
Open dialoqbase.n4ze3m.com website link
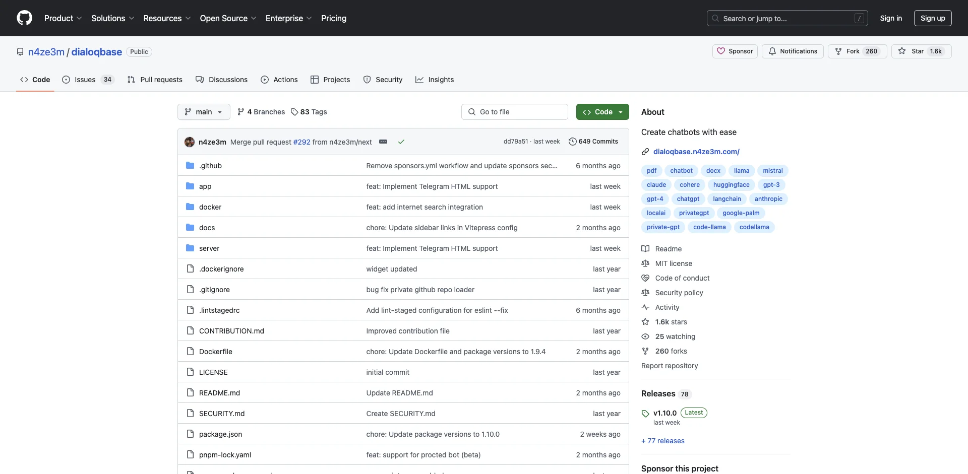coord(696,152)
